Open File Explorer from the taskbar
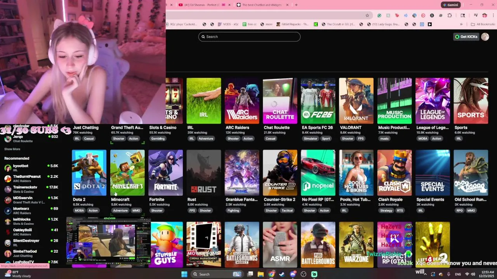The image size is (497, 279). 261,274
